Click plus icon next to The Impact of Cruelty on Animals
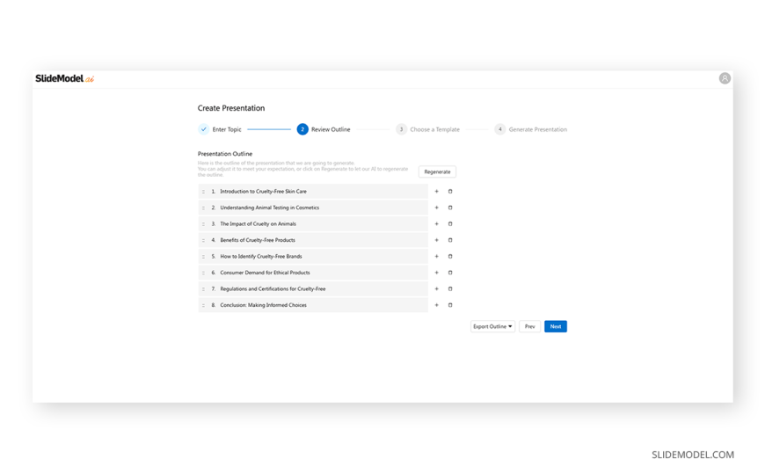Screen dimensions: 765x474 tap(437, 224)
